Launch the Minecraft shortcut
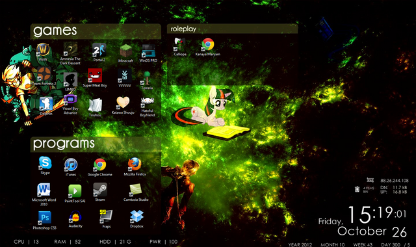The image size is (416, 247). point(125,53)
